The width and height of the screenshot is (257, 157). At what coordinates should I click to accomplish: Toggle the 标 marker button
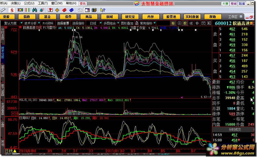tap(173, 23)
